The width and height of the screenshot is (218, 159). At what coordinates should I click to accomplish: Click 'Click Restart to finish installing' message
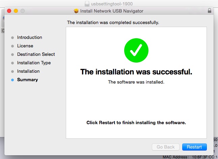click(136, 122)
